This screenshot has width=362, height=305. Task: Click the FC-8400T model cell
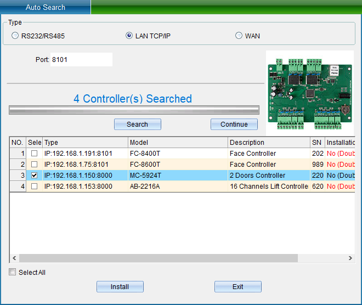[x=178, y=153]
